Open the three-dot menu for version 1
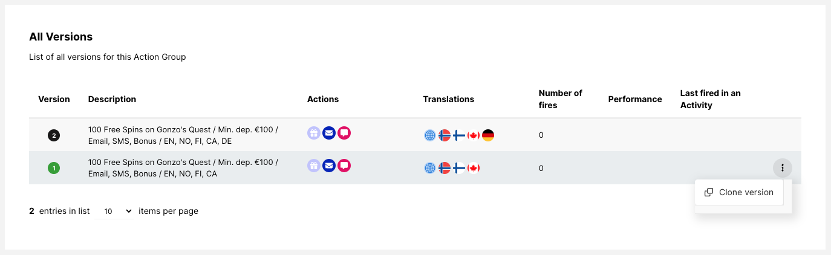831x255 pixels. pyautogui.click(x=783, y=168)
